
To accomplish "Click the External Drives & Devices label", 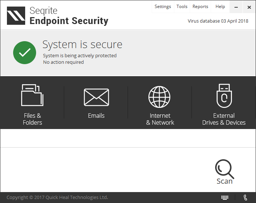I will click(x=224, y=119).
